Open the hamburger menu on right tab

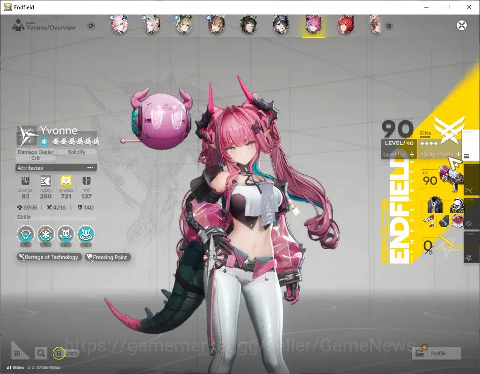click(466, 156)
